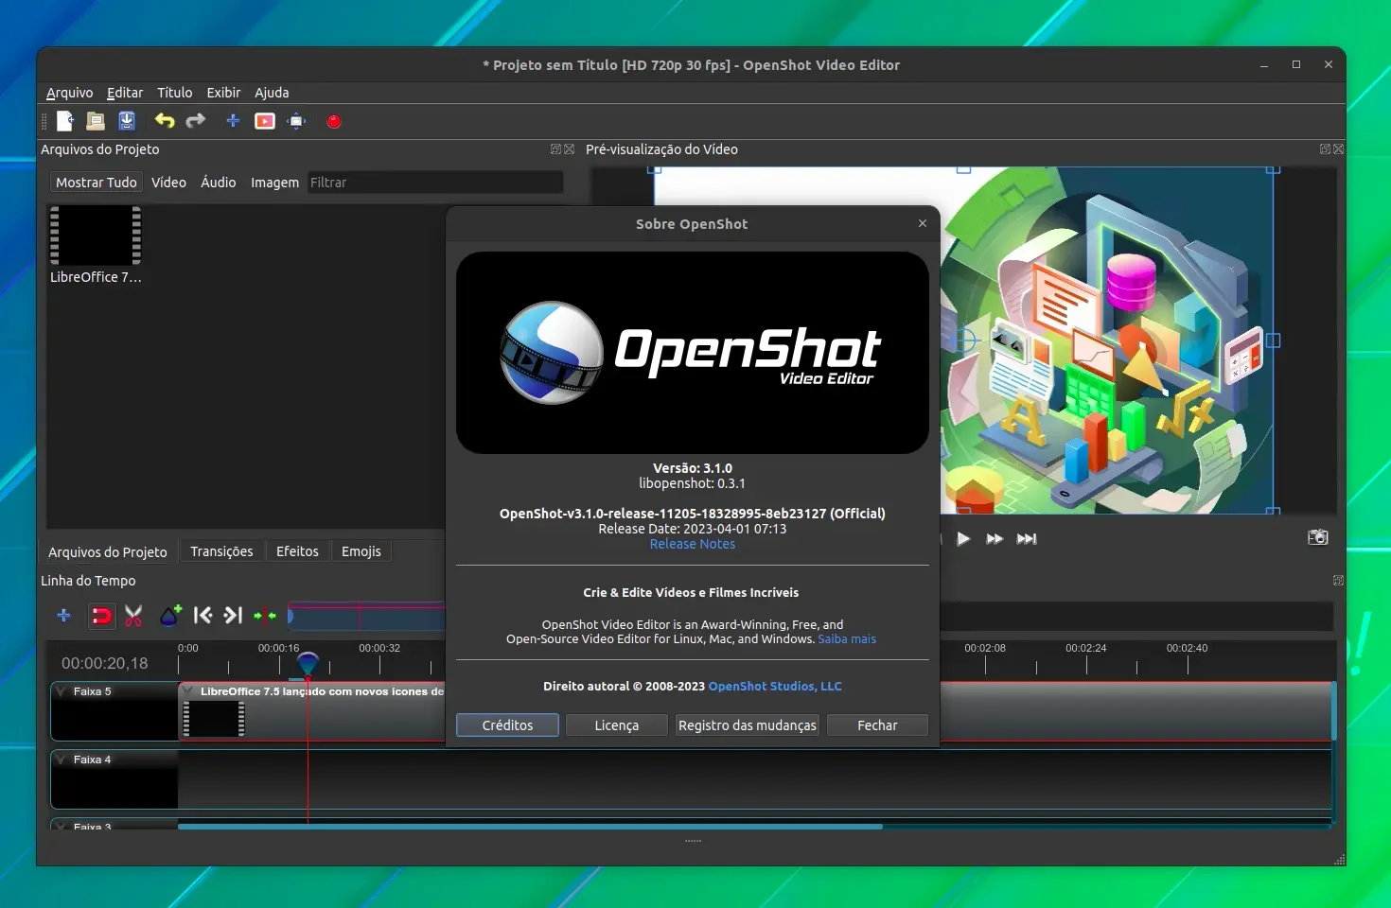
Task: Open the Exibir menu
Action: coord(224,93)
